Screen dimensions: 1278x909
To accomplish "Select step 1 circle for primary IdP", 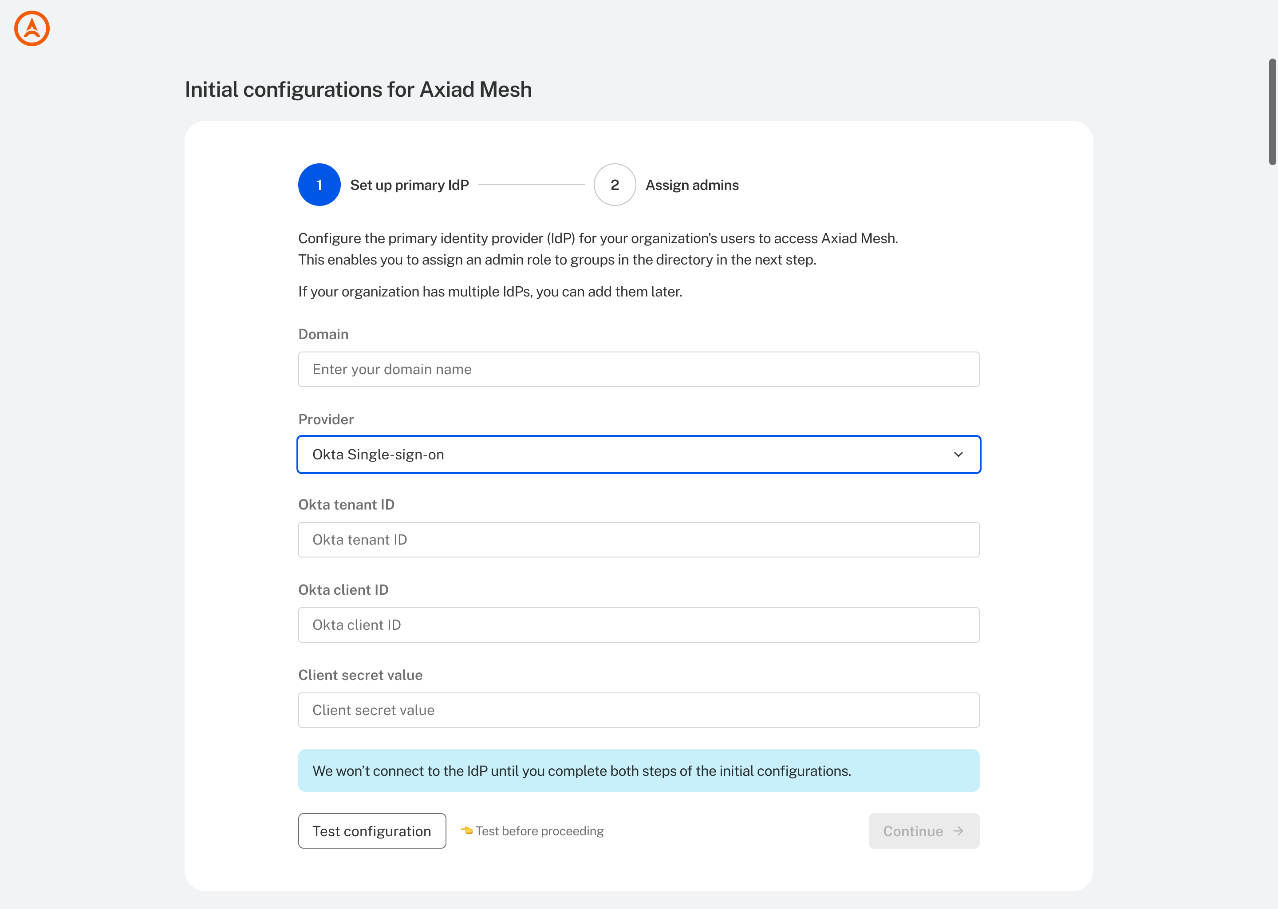I will click(319, 185).
